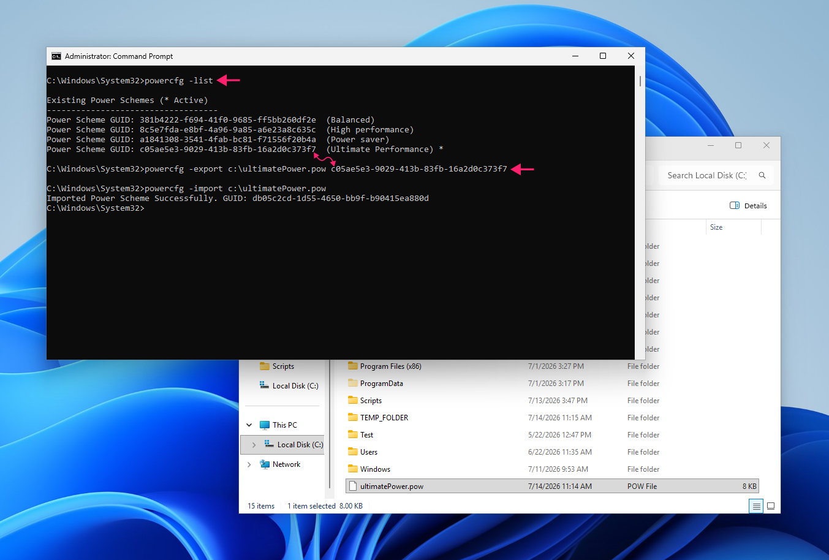
Task: Click the Power saver scheme line
Action: (x=218, y=140)
